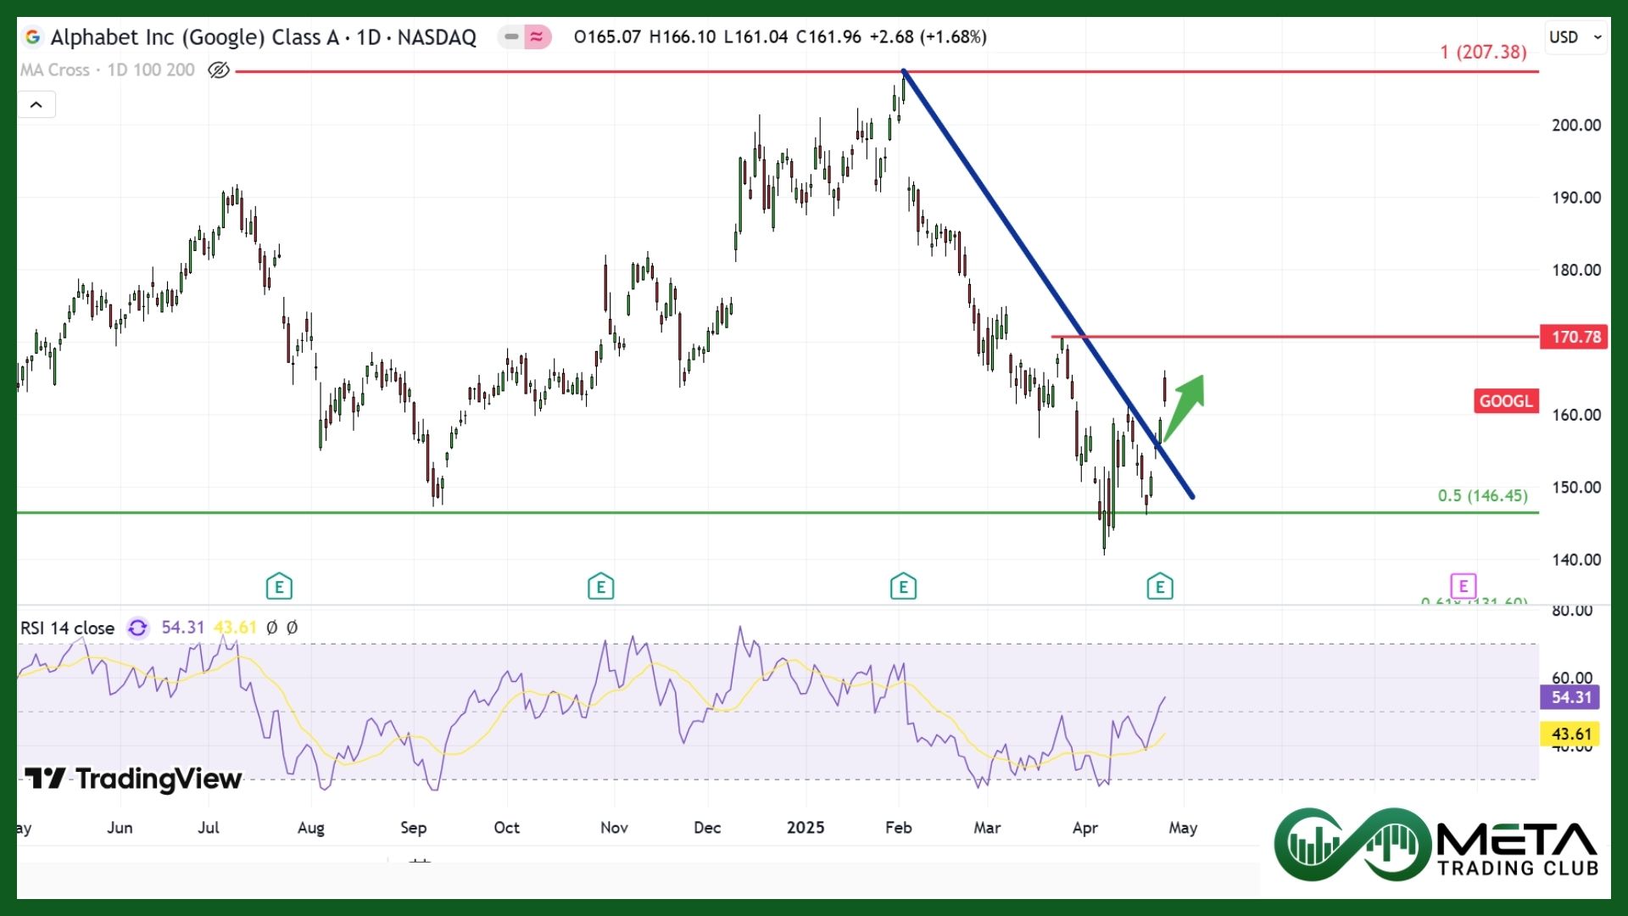
Task: Show the hidden MA Cross indicator via eye icon
Action: click(219, 70)
